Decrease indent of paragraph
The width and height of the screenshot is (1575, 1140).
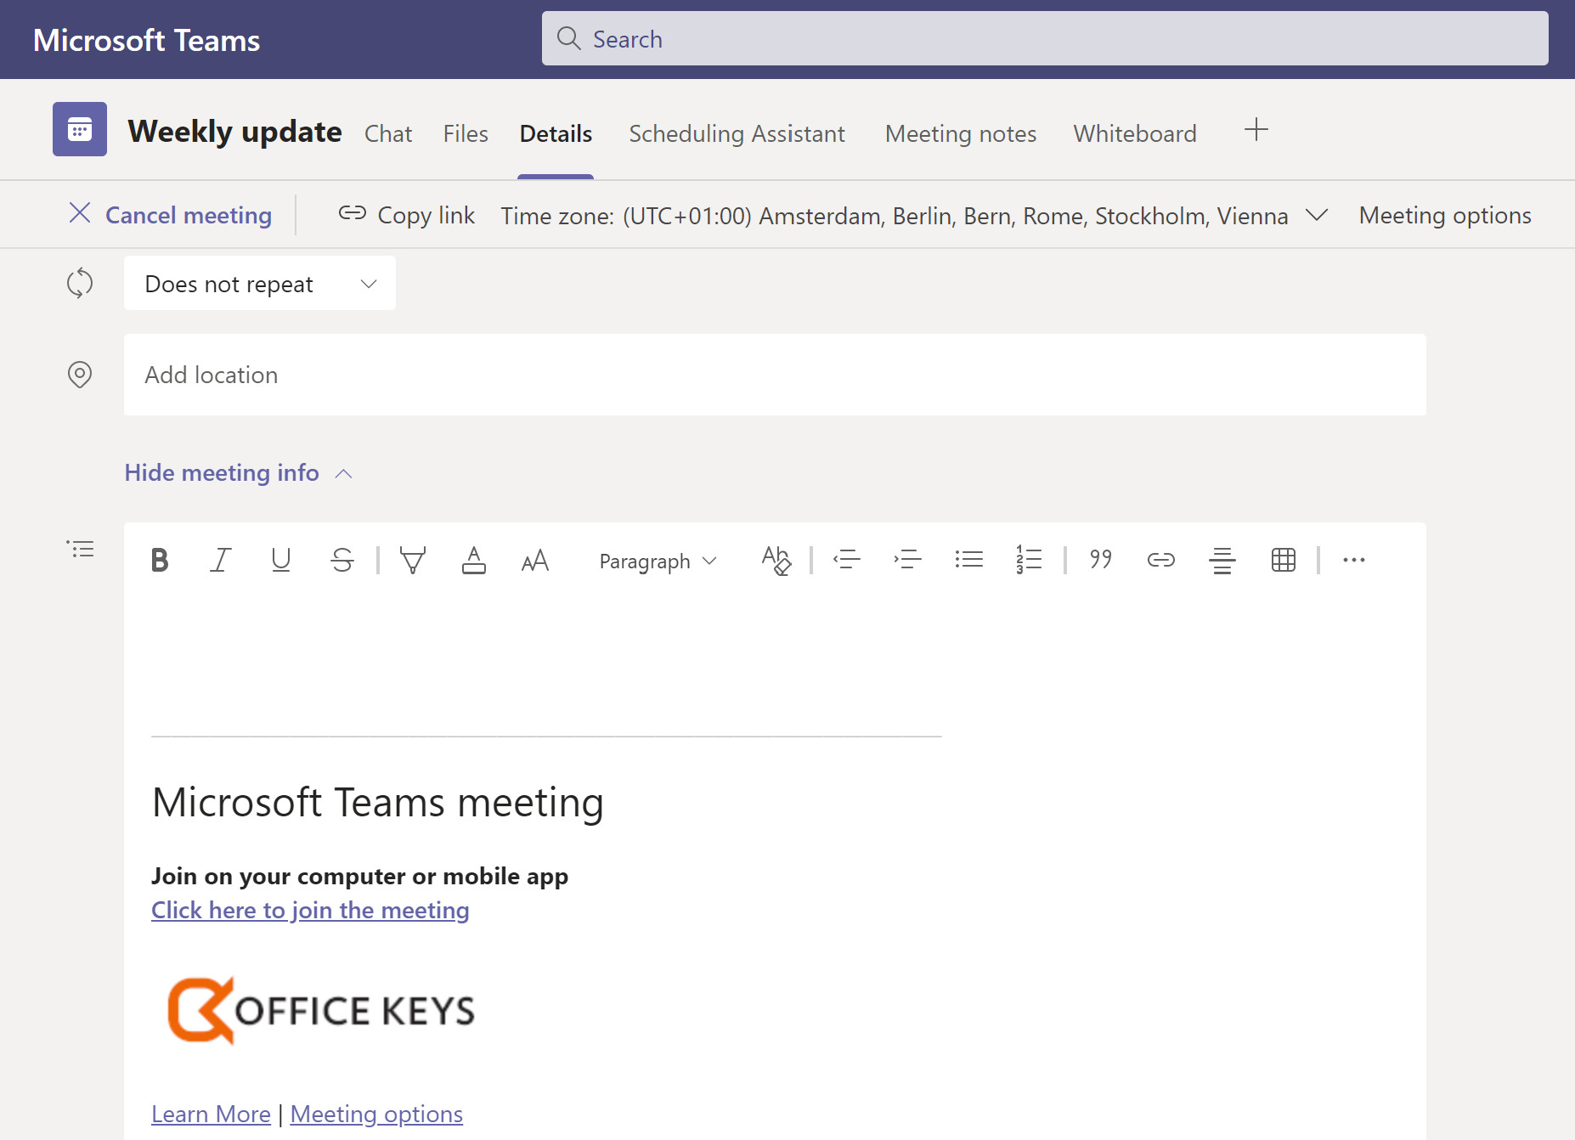pyautogui.click(x=847, y=560)
